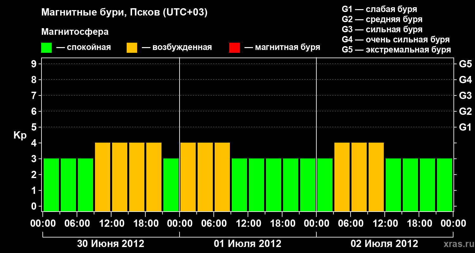Select the '30 Июня 2012' date label
The image size is (475, 253).
111,244
